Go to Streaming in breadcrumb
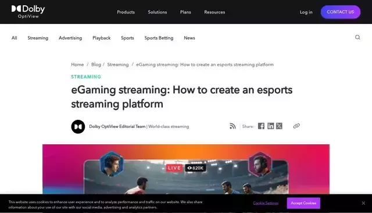The width and height of the screenshot is (372, 213). [x=118, y=65]
